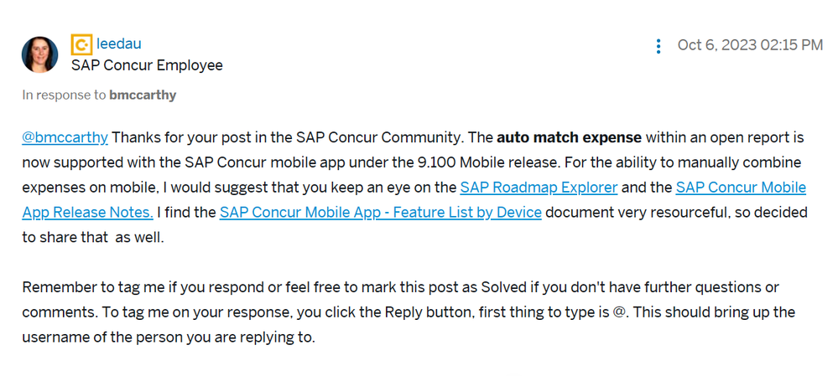Click the SAP Concur Employee rank label
Viewport: 838px width, 376px height.
(x=147, y=65)
